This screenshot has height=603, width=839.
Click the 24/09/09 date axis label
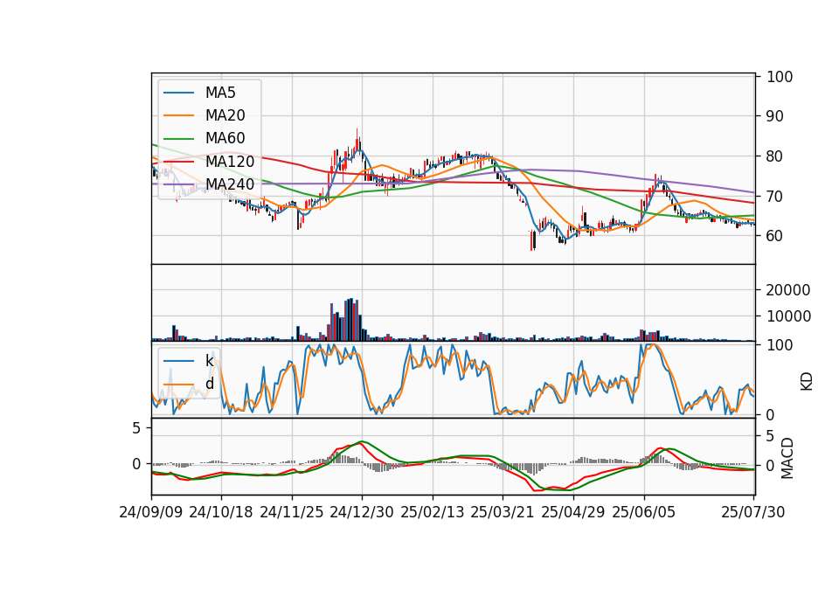151,512
